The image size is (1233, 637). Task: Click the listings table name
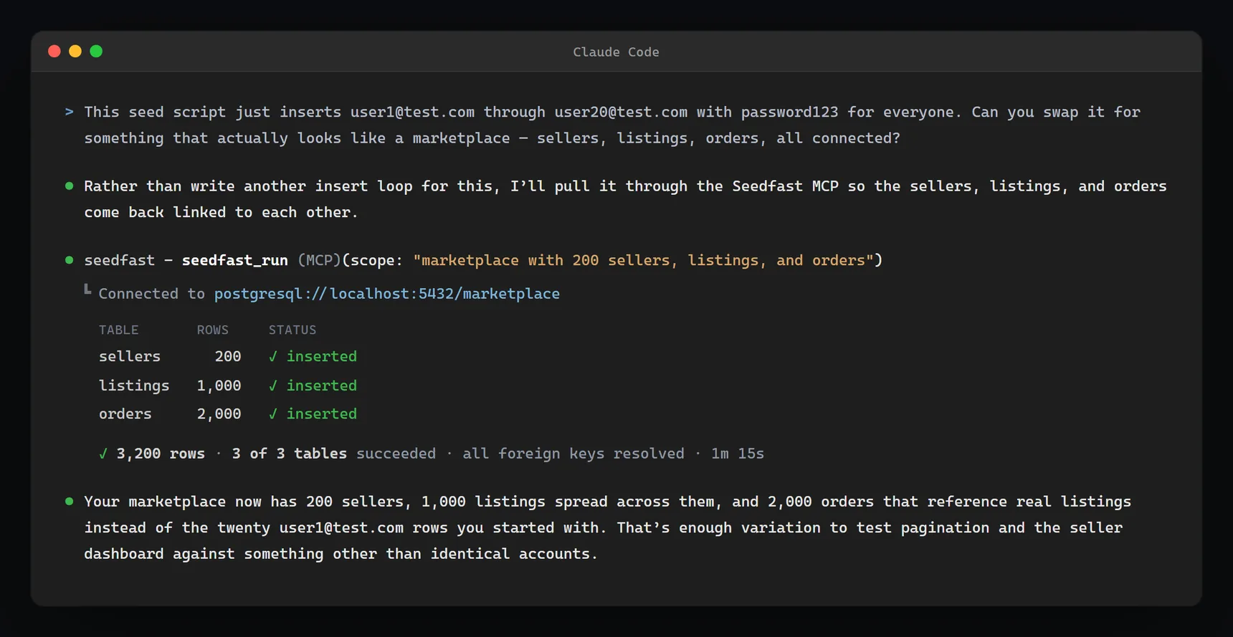(134, 385)
